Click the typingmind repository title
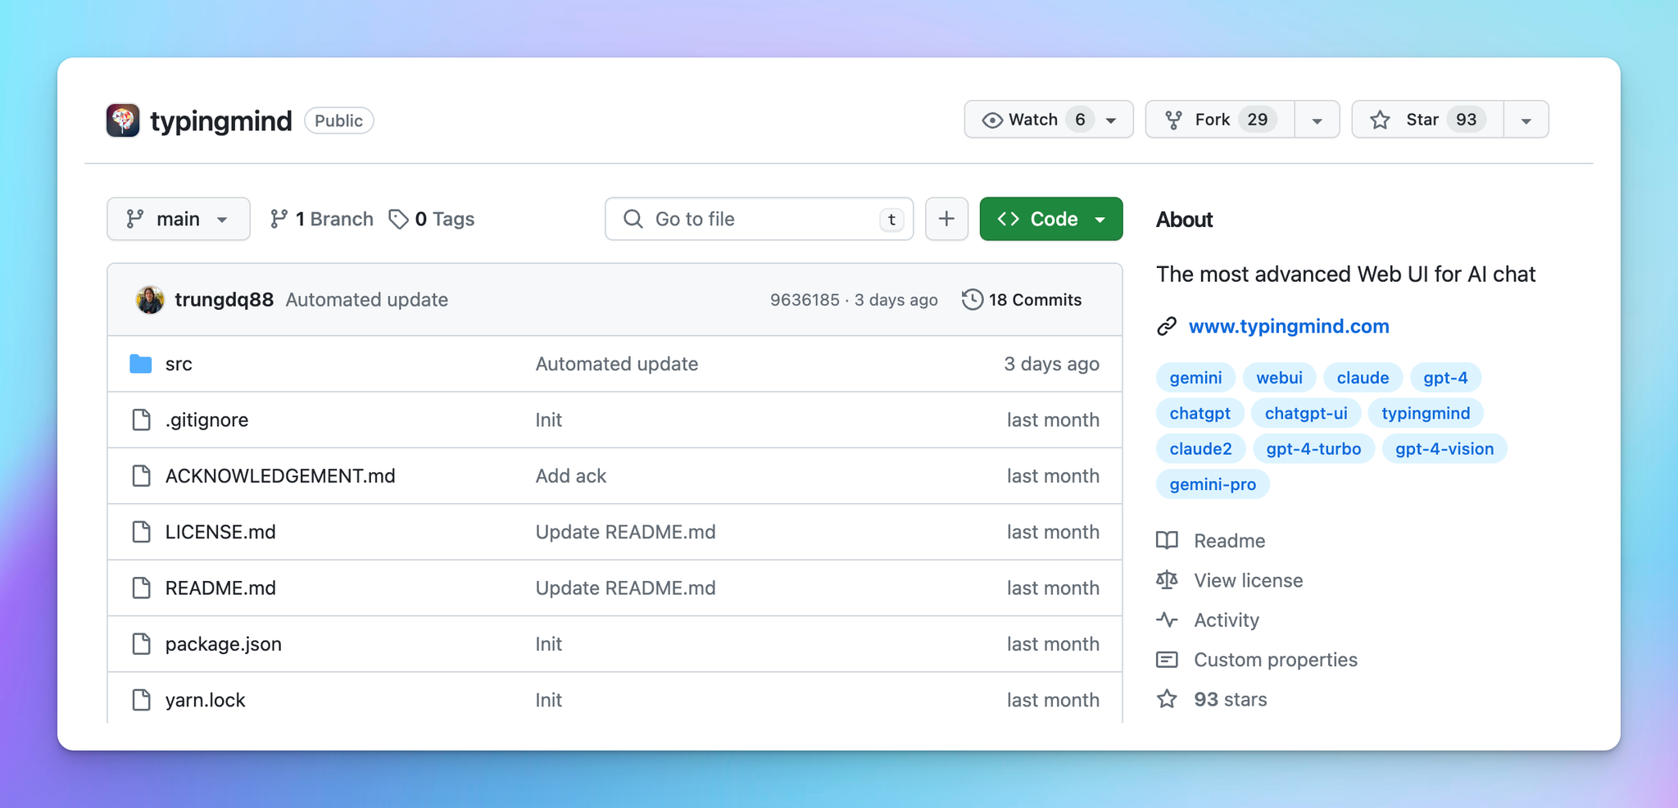 click(x=221, y=120)
